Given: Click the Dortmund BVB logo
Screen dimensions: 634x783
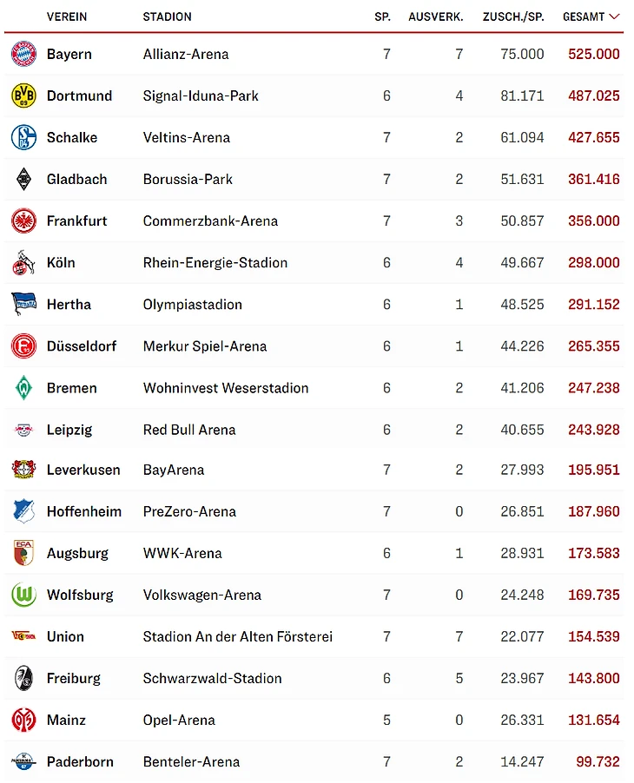Looking at the screenshot, I should click(x=23, y=95).
